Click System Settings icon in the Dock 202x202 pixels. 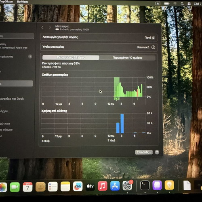coord(127,186)
